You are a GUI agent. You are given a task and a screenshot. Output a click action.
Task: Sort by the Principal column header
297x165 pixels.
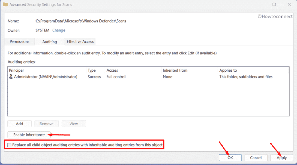pos(47,70)
